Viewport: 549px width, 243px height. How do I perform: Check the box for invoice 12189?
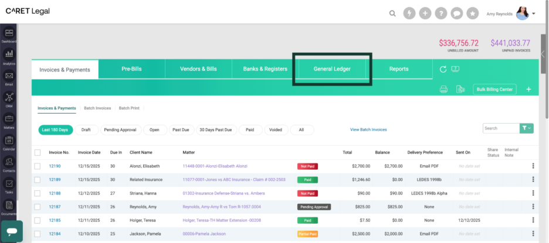pos(38,179)
